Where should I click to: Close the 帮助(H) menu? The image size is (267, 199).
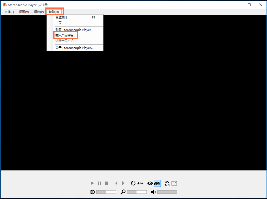pos(54,12)
